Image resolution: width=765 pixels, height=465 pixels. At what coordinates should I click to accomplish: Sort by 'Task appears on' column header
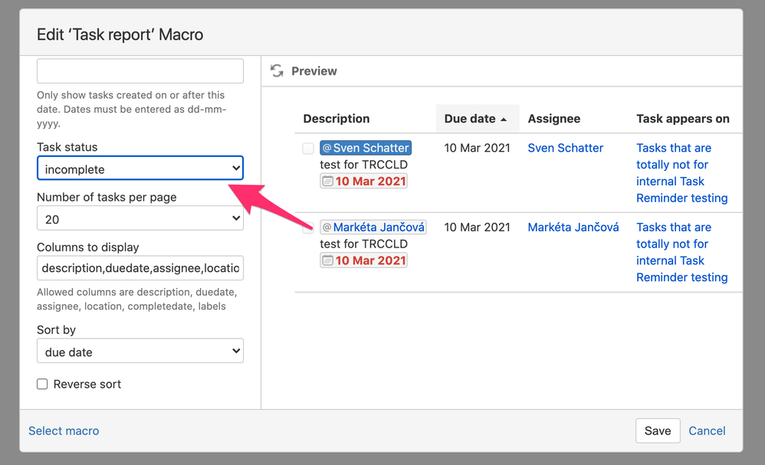(x=682, y=119)
